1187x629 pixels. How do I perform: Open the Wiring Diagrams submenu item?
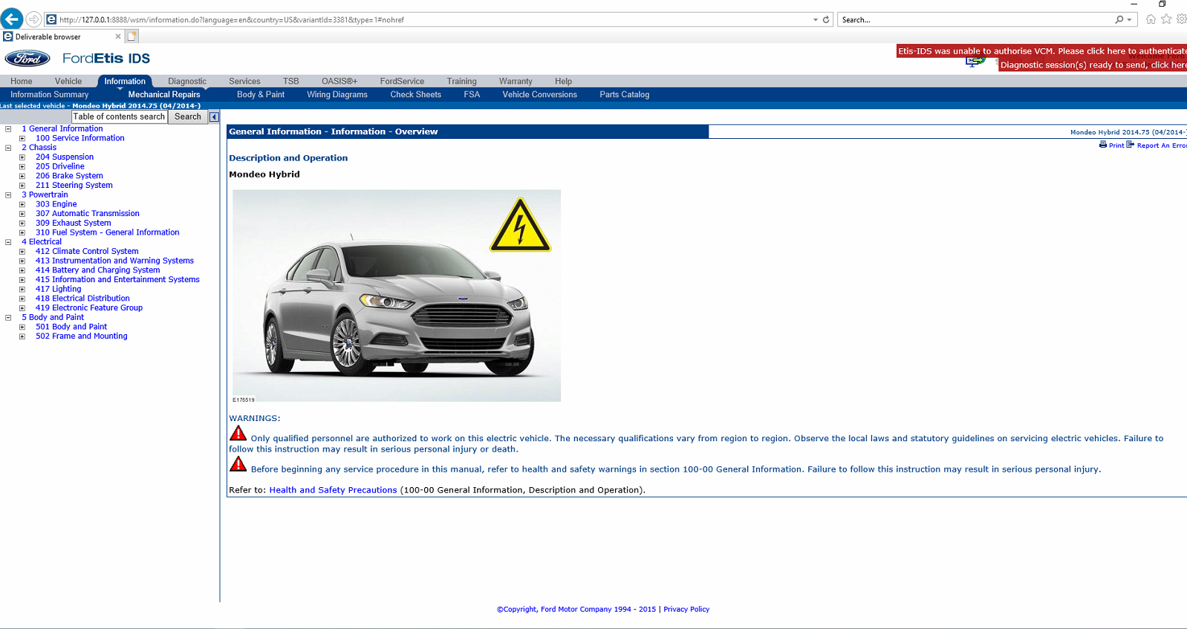coord(337,95)
